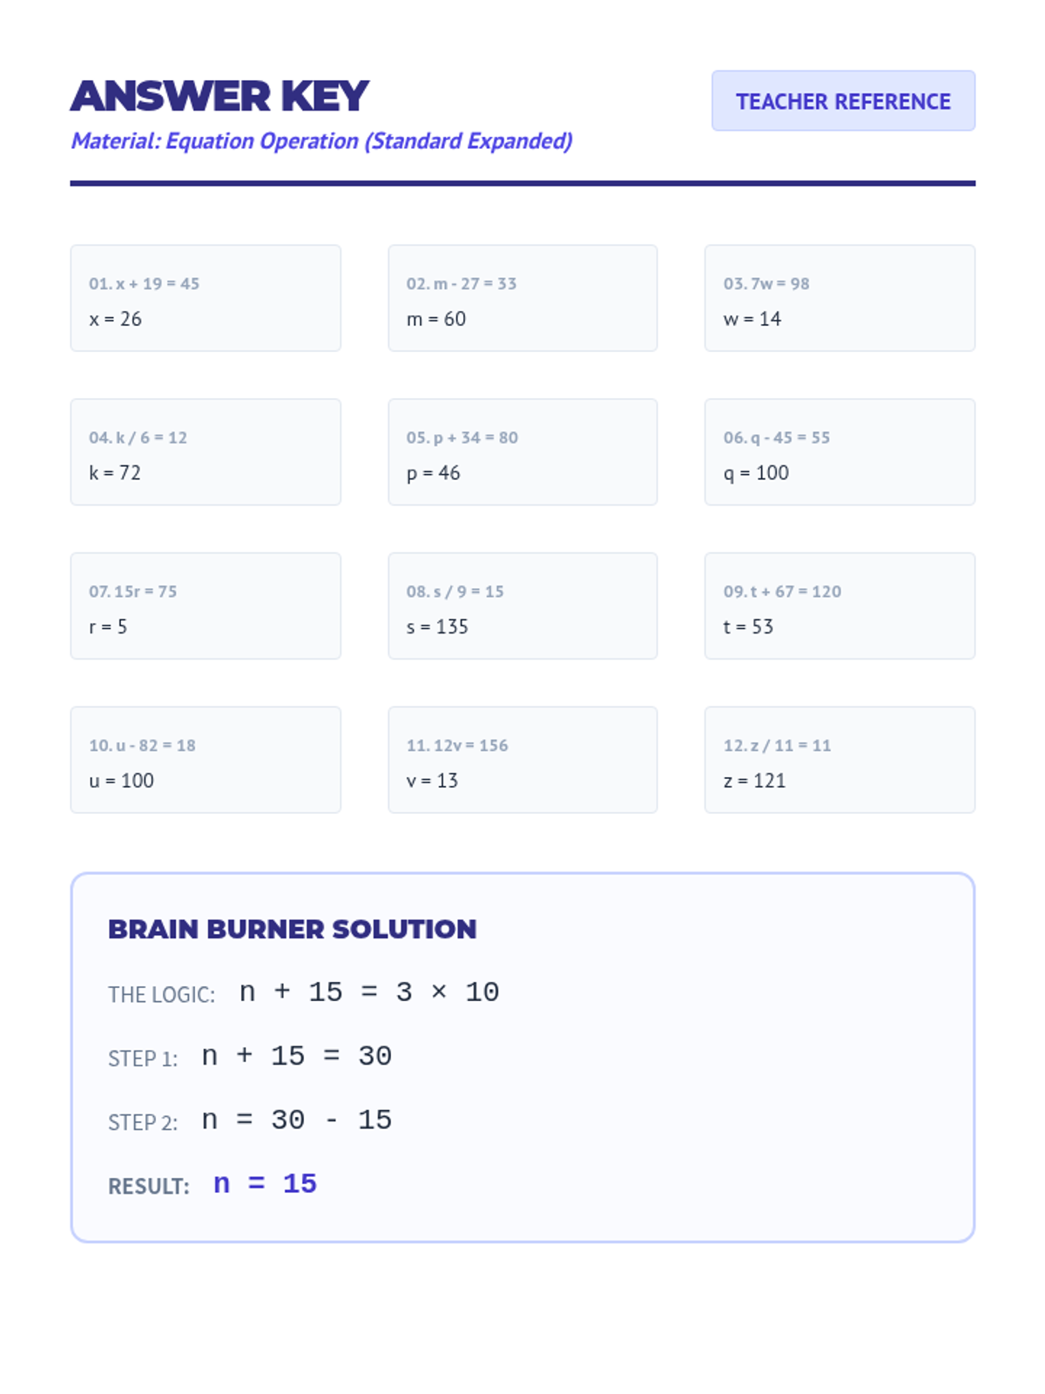Select card 08 s / 9 = 15

[522, 606]
